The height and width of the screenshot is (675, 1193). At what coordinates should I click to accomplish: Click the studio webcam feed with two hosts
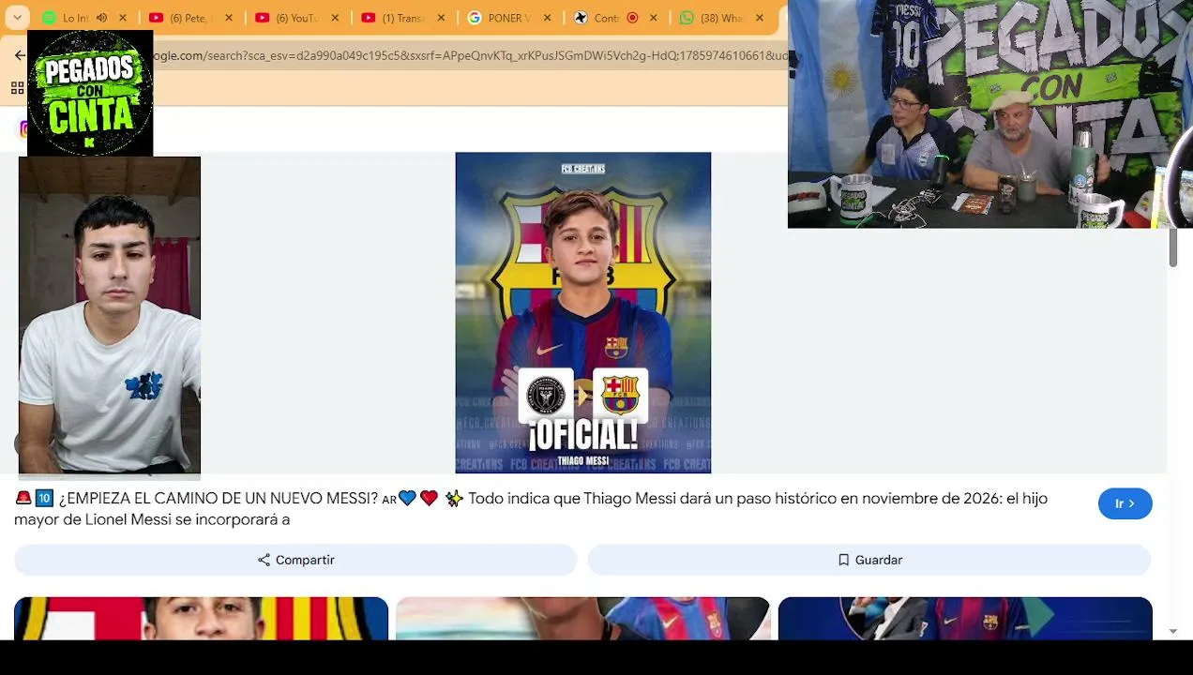click(x=990, y=113)
